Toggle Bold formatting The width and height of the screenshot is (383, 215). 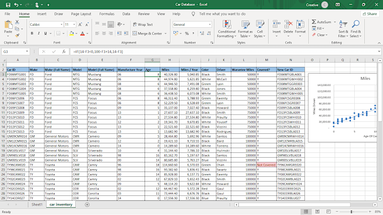32,33
